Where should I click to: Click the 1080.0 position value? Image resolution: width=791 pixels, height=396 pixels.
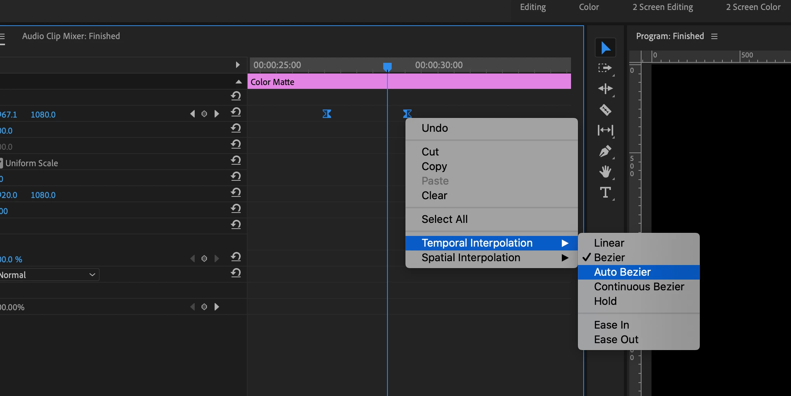[x=43, y=115]
